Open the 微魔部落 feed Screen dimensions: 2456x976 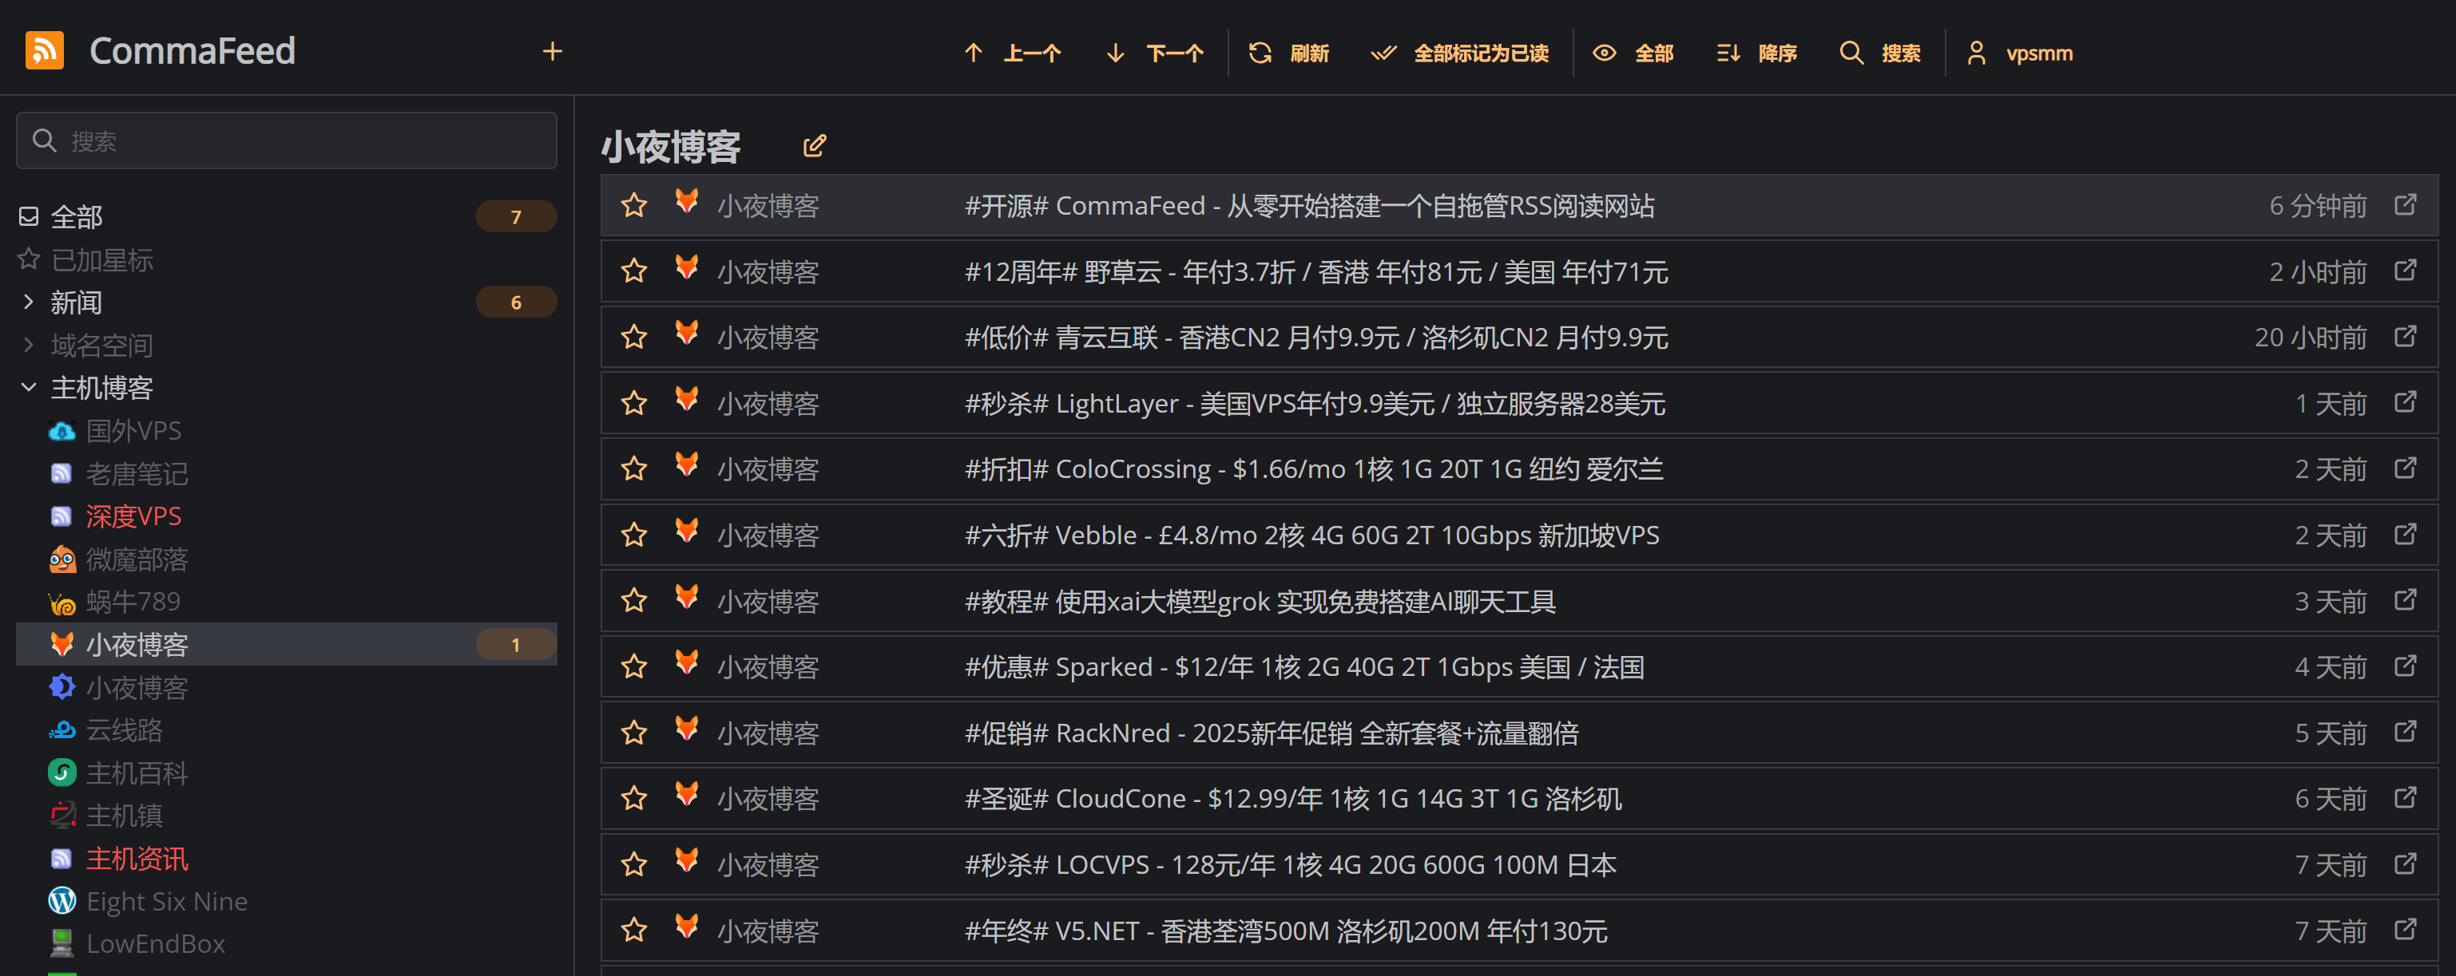[x=286, y=559]
